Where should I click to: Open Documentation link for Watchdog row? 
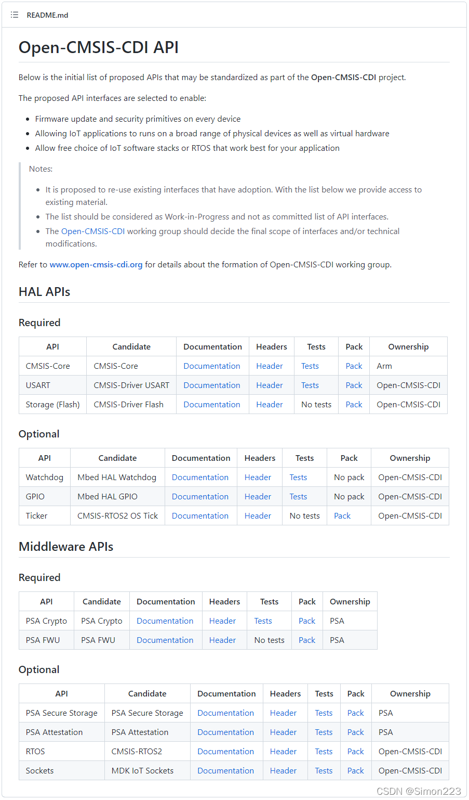coord(200,478)
